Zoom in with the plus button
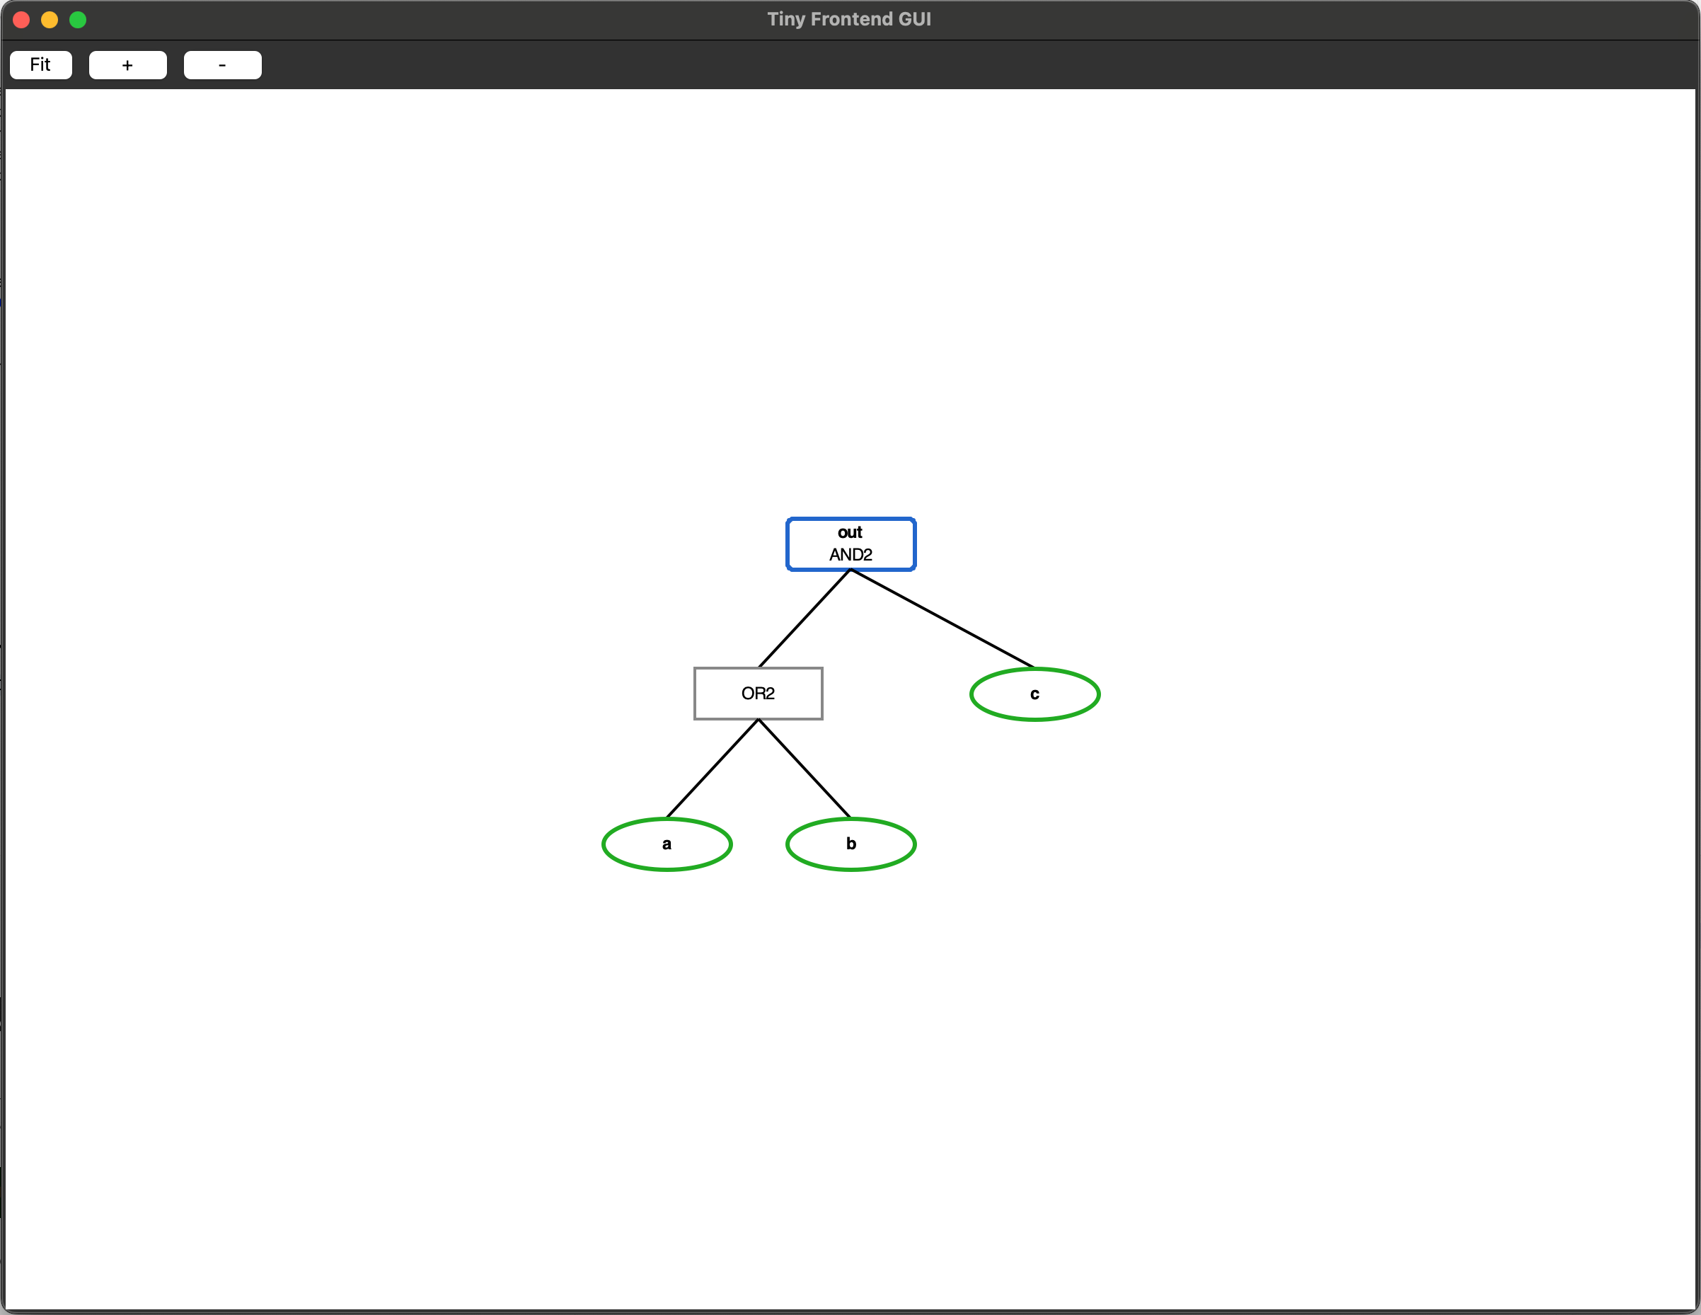 coord(128,64)
